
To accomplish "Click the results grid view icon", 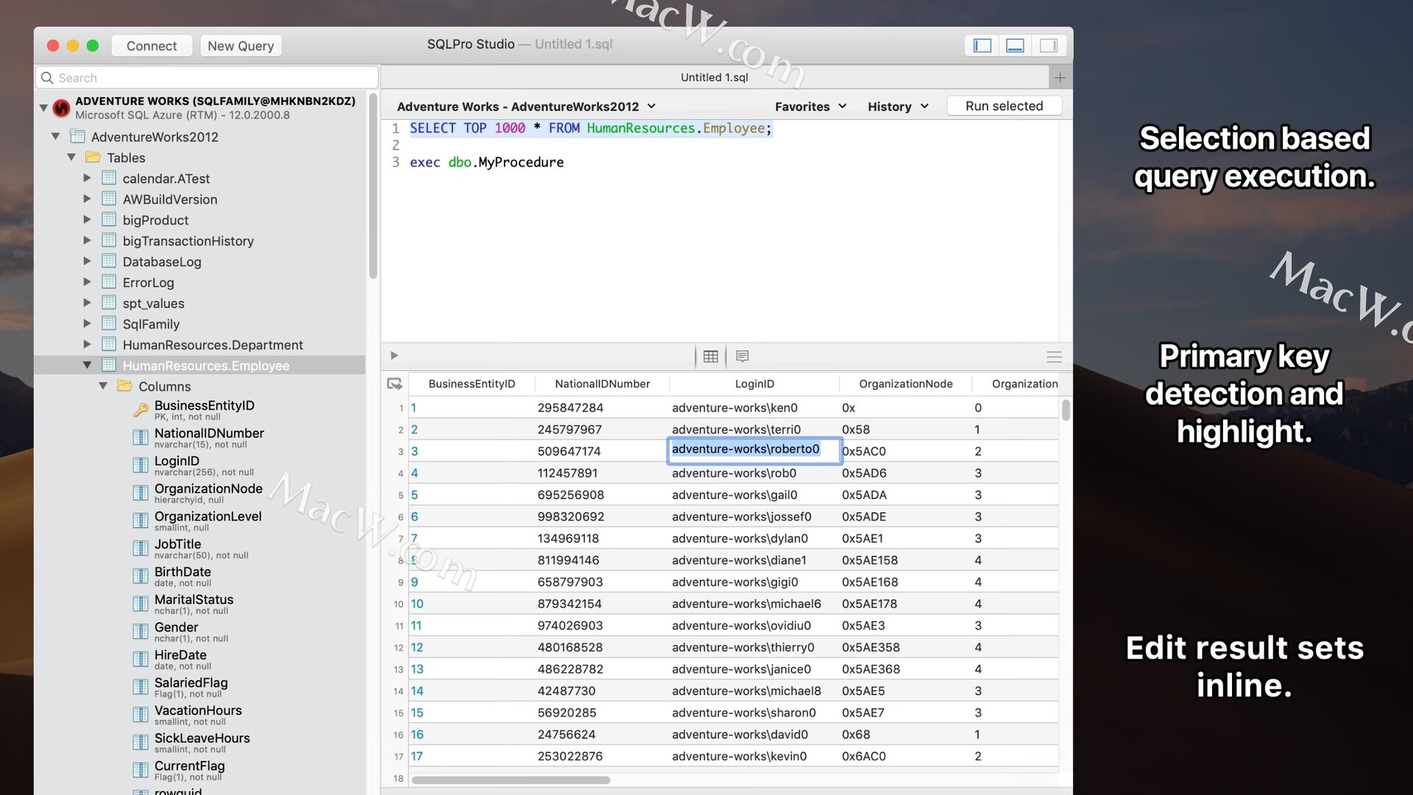I will click(710, 356).
